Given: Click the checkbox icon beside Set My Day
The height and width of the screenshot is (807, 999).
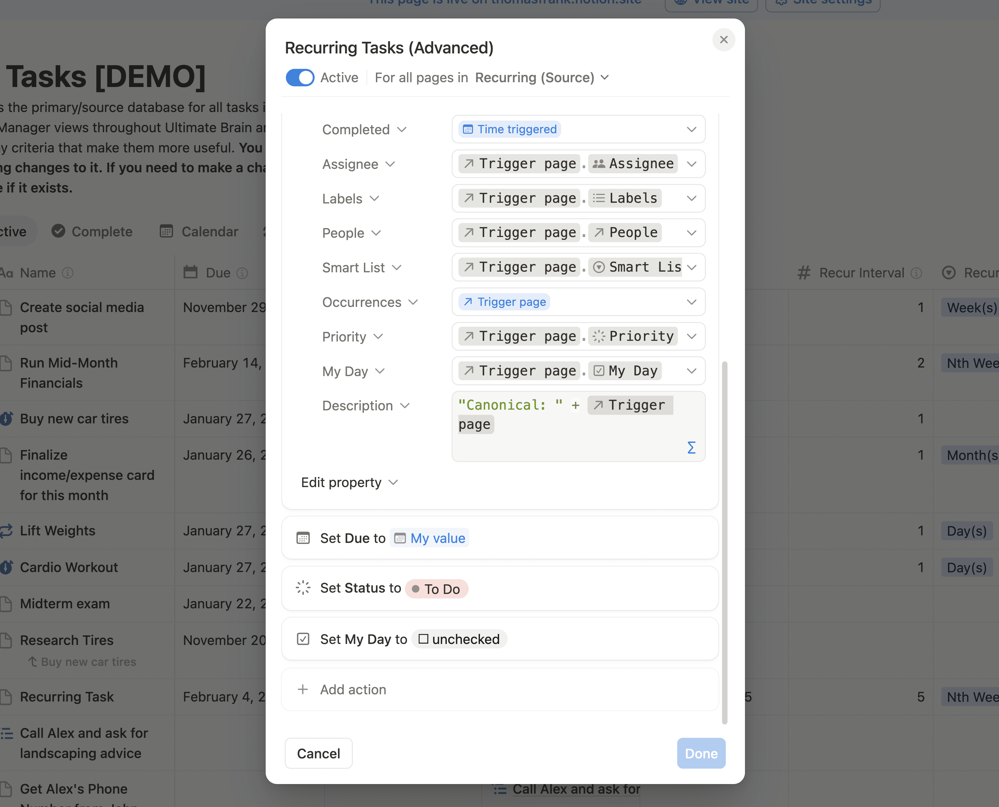Looking at the screenshot, I should click(303, 639).
